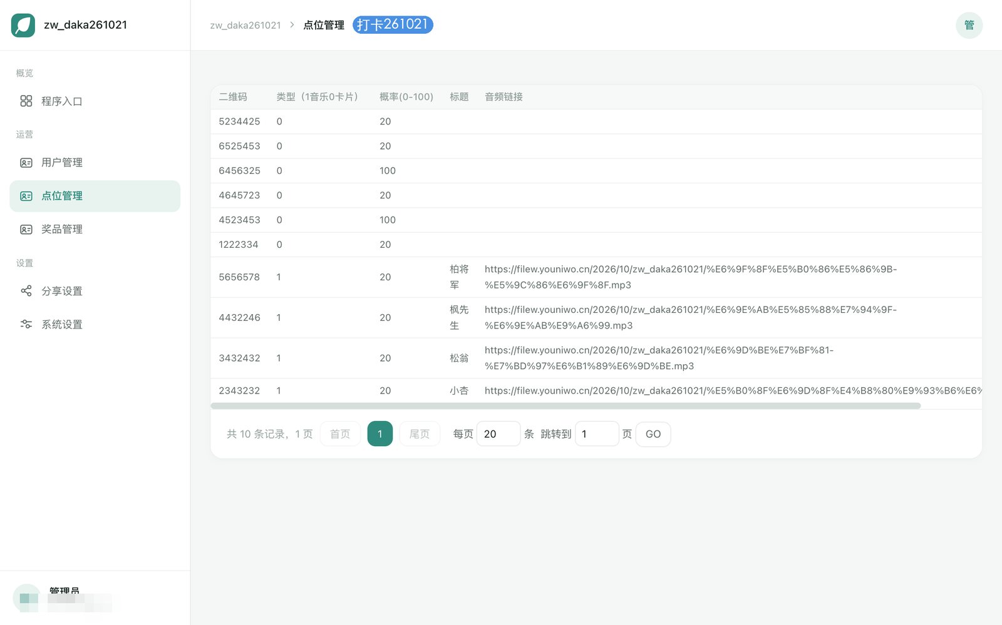Click the 程序入口 grid icon
The image size is (1002, 625).
26,101
